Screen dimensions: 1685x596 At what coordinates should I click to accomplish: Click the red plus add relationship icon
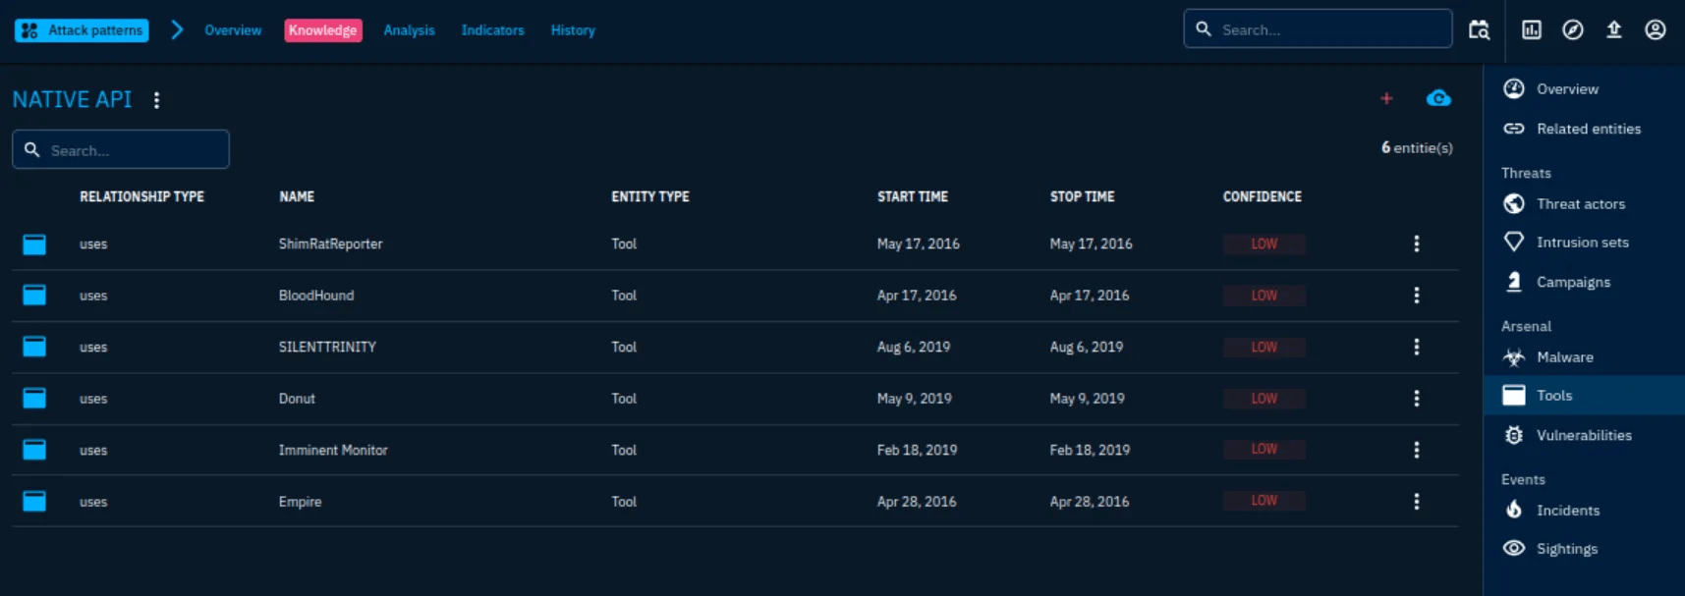(1386, 98)
